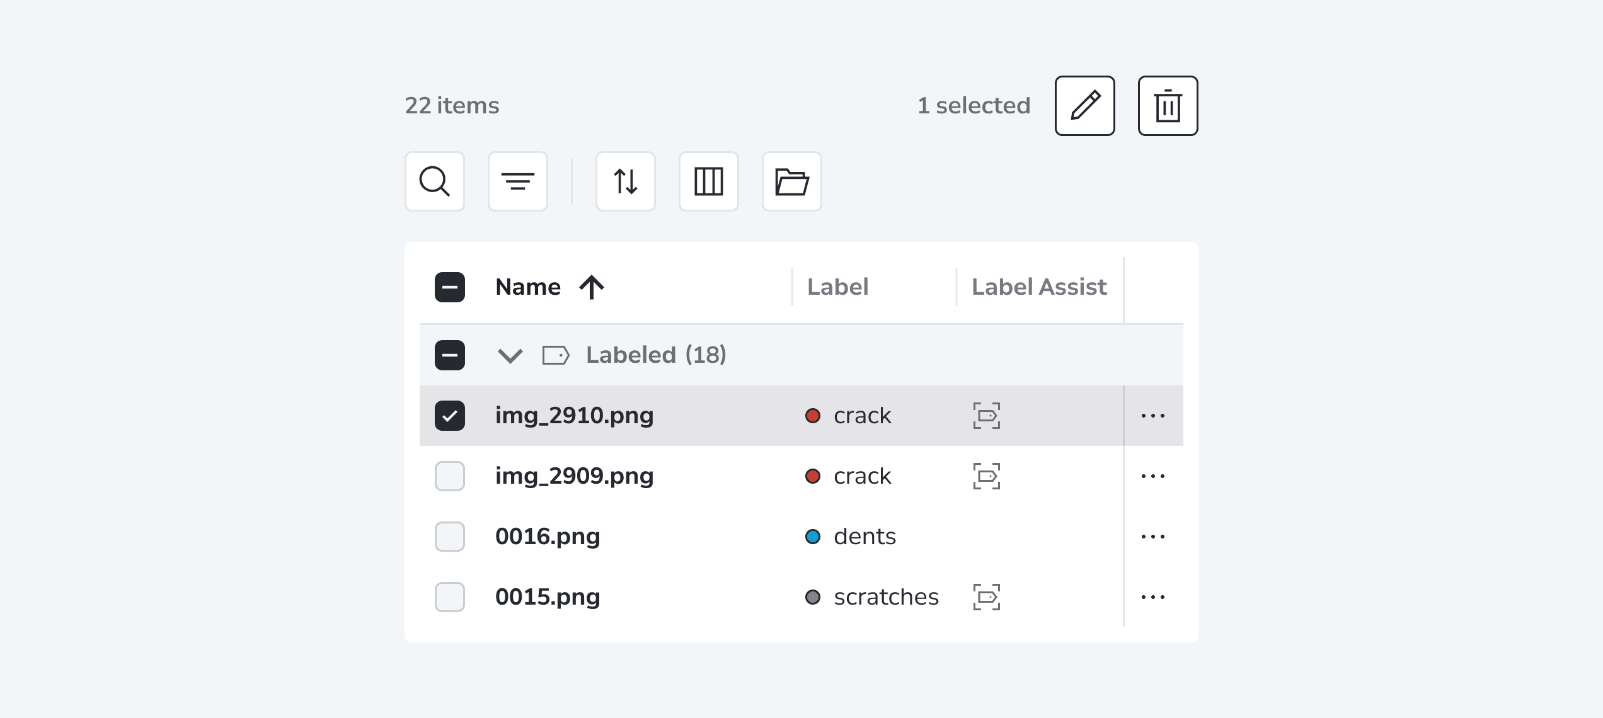Check the img_2909.png checkbox
Image resolution: width=1603 pixels, height=718 pixels.
pyautogui.click(x=450, y=476)
